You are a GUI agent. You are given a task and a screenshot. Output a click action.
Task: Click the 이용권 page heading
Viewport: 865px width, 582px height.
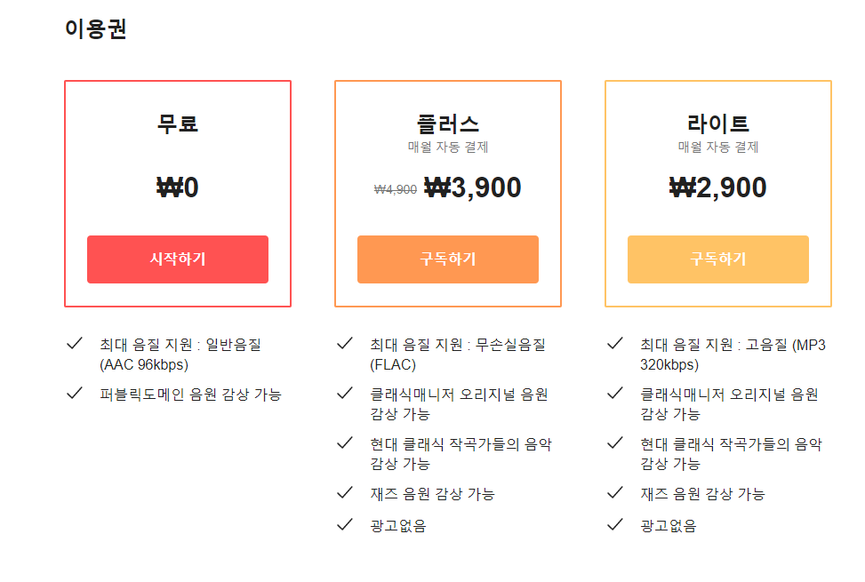tap(96, 28)
